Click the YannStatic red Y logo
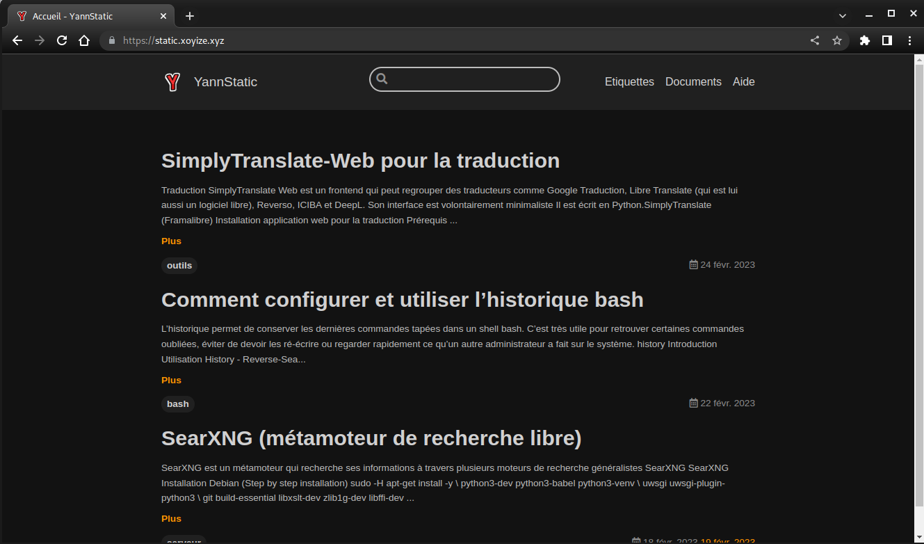This screenshot has height=544, width=924. point(172,82)
